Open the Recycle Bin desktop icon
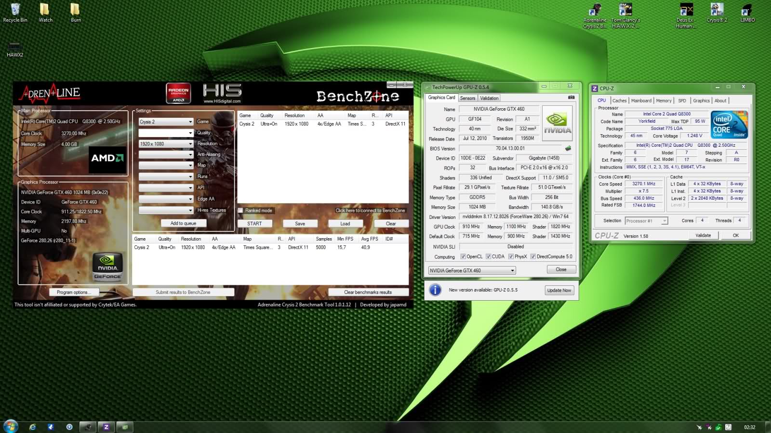 pos(15,13)
